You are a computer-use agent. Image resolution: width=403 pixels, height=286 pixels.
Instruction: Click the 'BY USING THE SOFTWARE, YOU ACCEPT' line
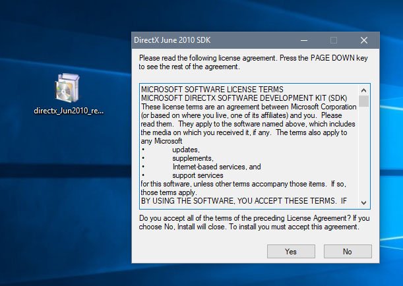point(244,201)
